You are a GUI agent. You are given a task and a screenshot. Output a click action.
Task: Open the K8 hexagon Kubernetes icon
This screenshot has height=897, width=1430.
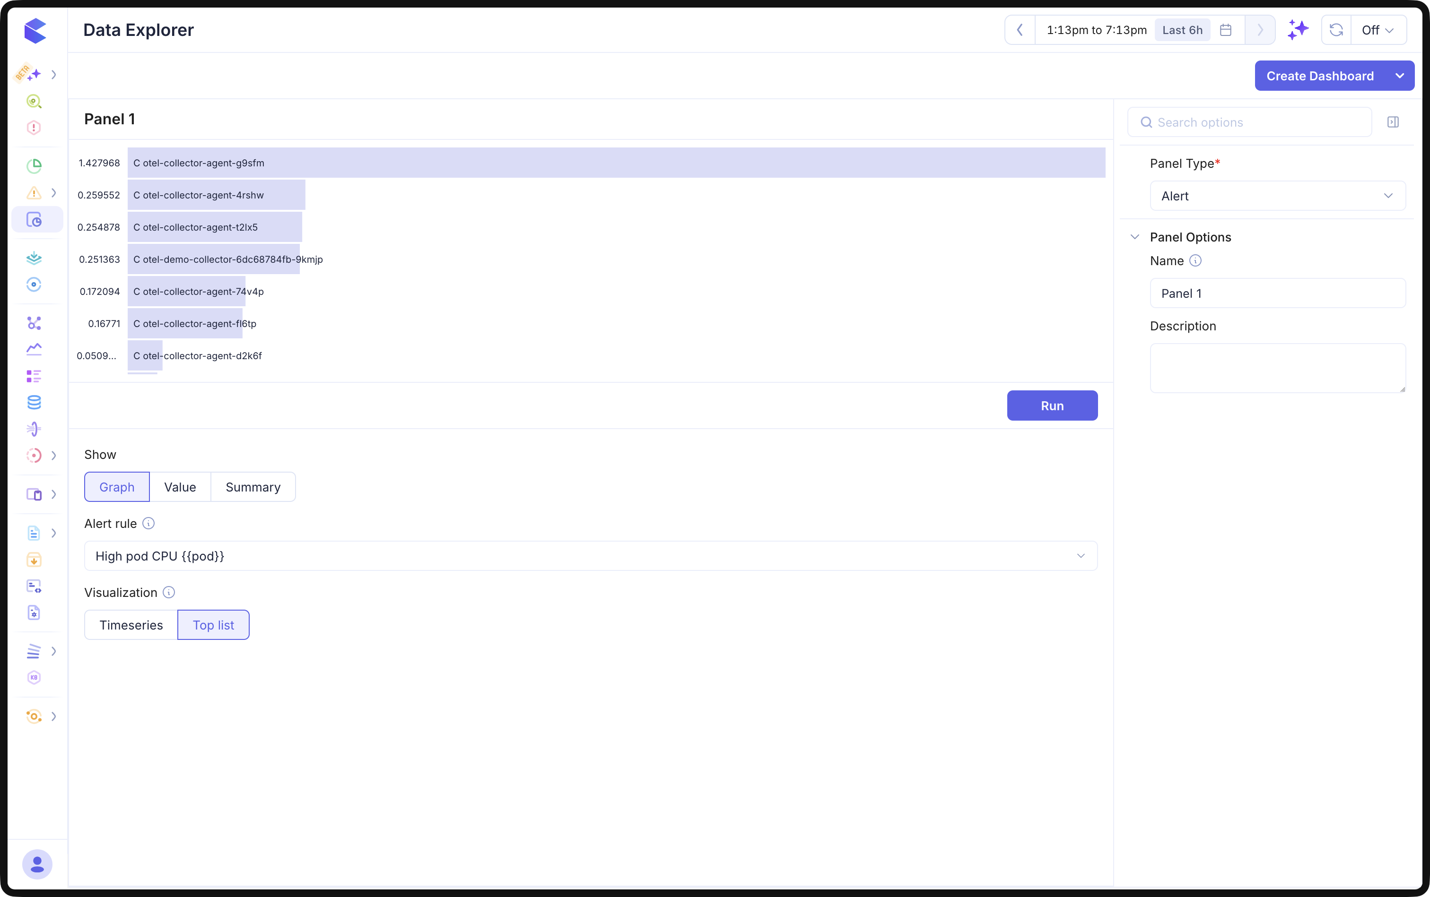34,678
